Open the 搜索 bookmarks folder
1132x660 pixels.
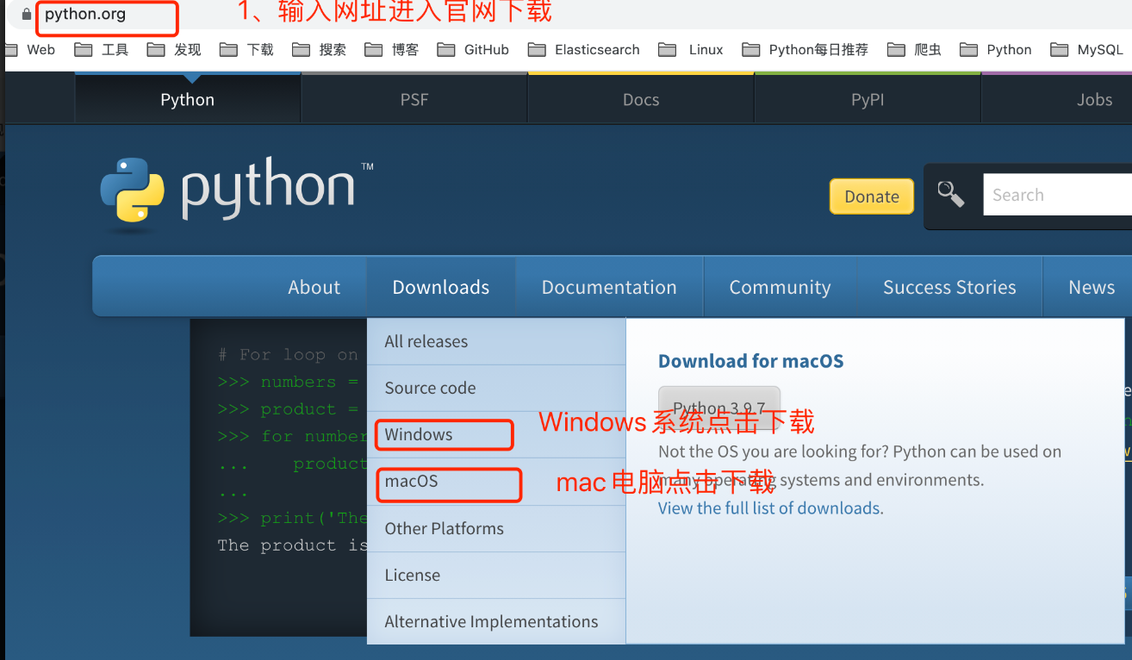pyautogui.click(x=319, y=49)
